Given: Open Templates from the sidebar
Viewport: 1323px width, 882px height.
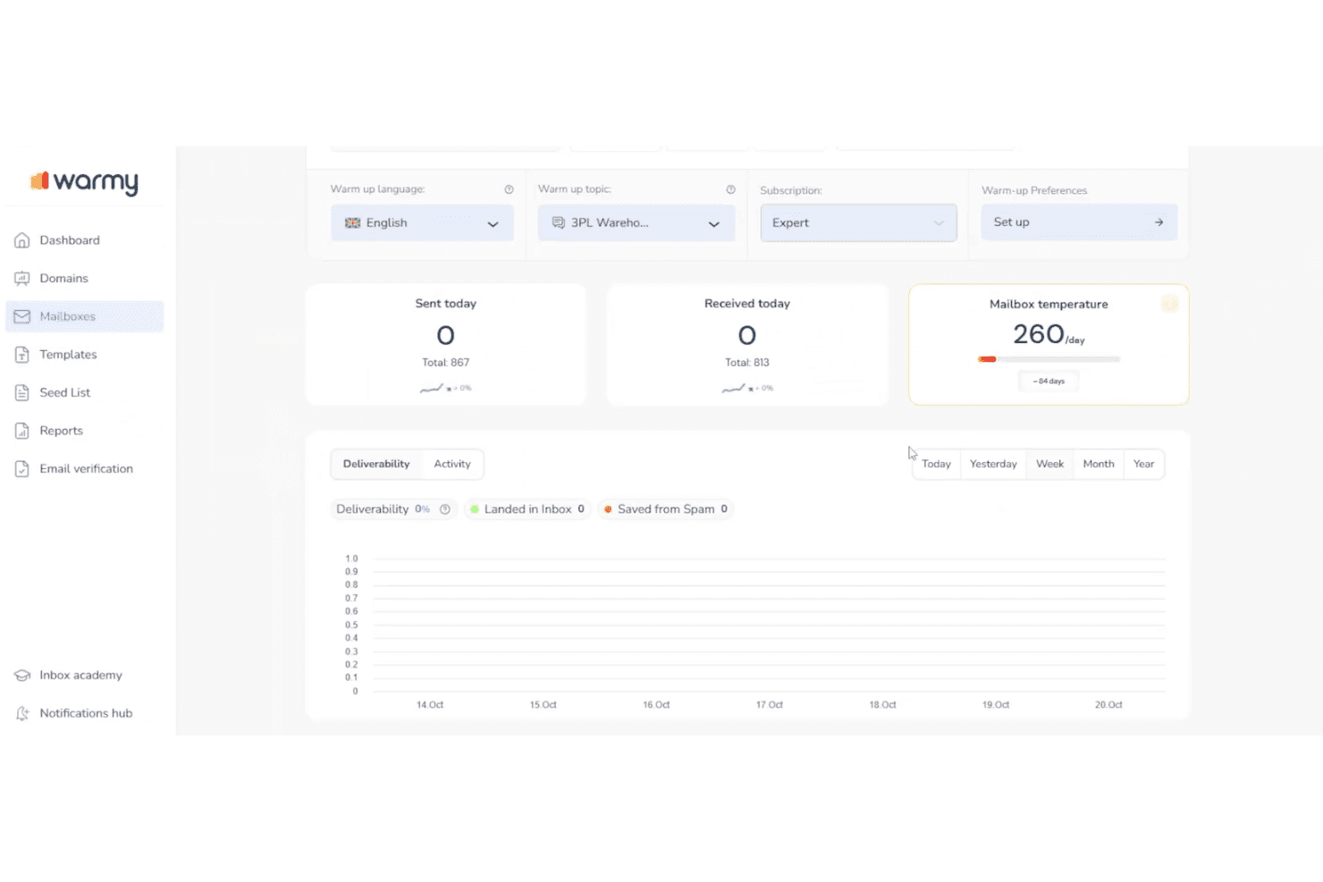Looking at the screenshot, I should pos(85,355).
